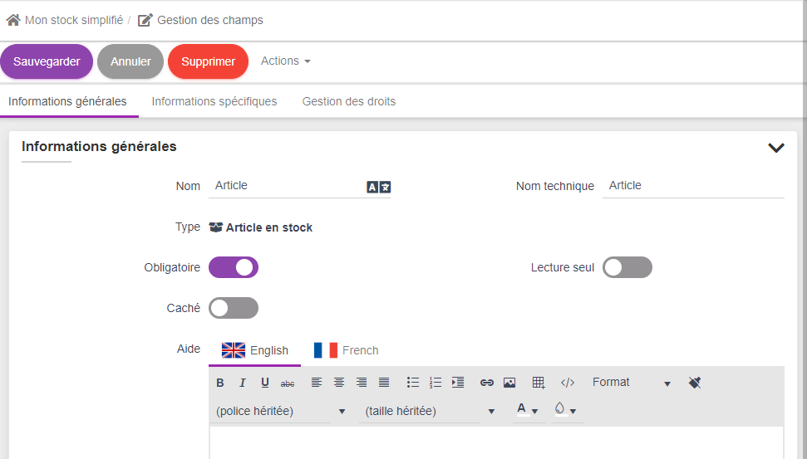Open the Actions dropdown menu
Image resolution: width=807 pixels, height=459 pixels.
[x=285, y=61]
